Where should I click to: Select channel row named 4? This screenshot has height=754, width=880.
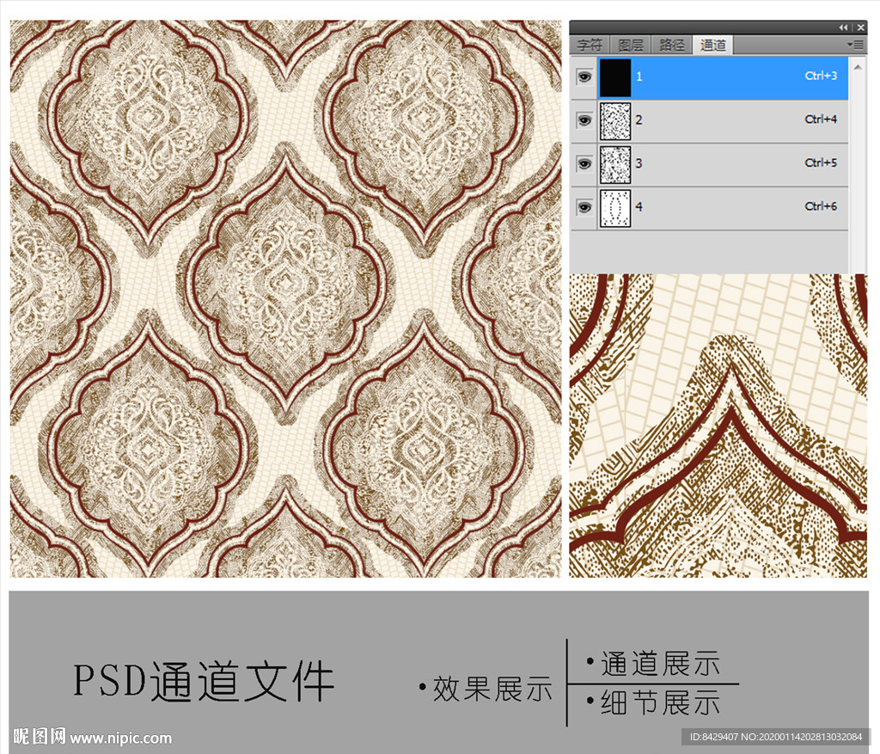click(709, 208)
